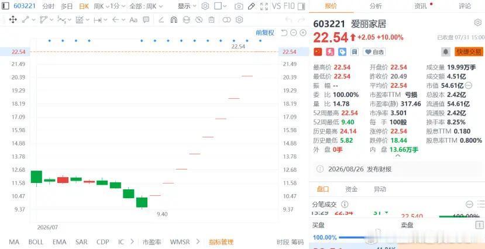485x249 pixels.
Task: Toggle the lock-drawings sync icon
Action: click(186, 20)
